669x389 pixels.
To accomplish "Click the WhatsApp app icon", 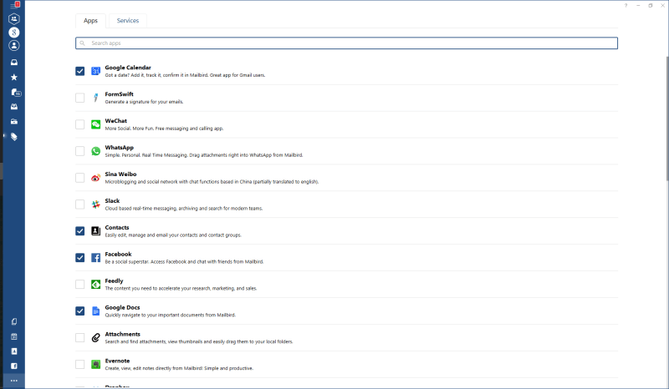I will tap(95, 151).
